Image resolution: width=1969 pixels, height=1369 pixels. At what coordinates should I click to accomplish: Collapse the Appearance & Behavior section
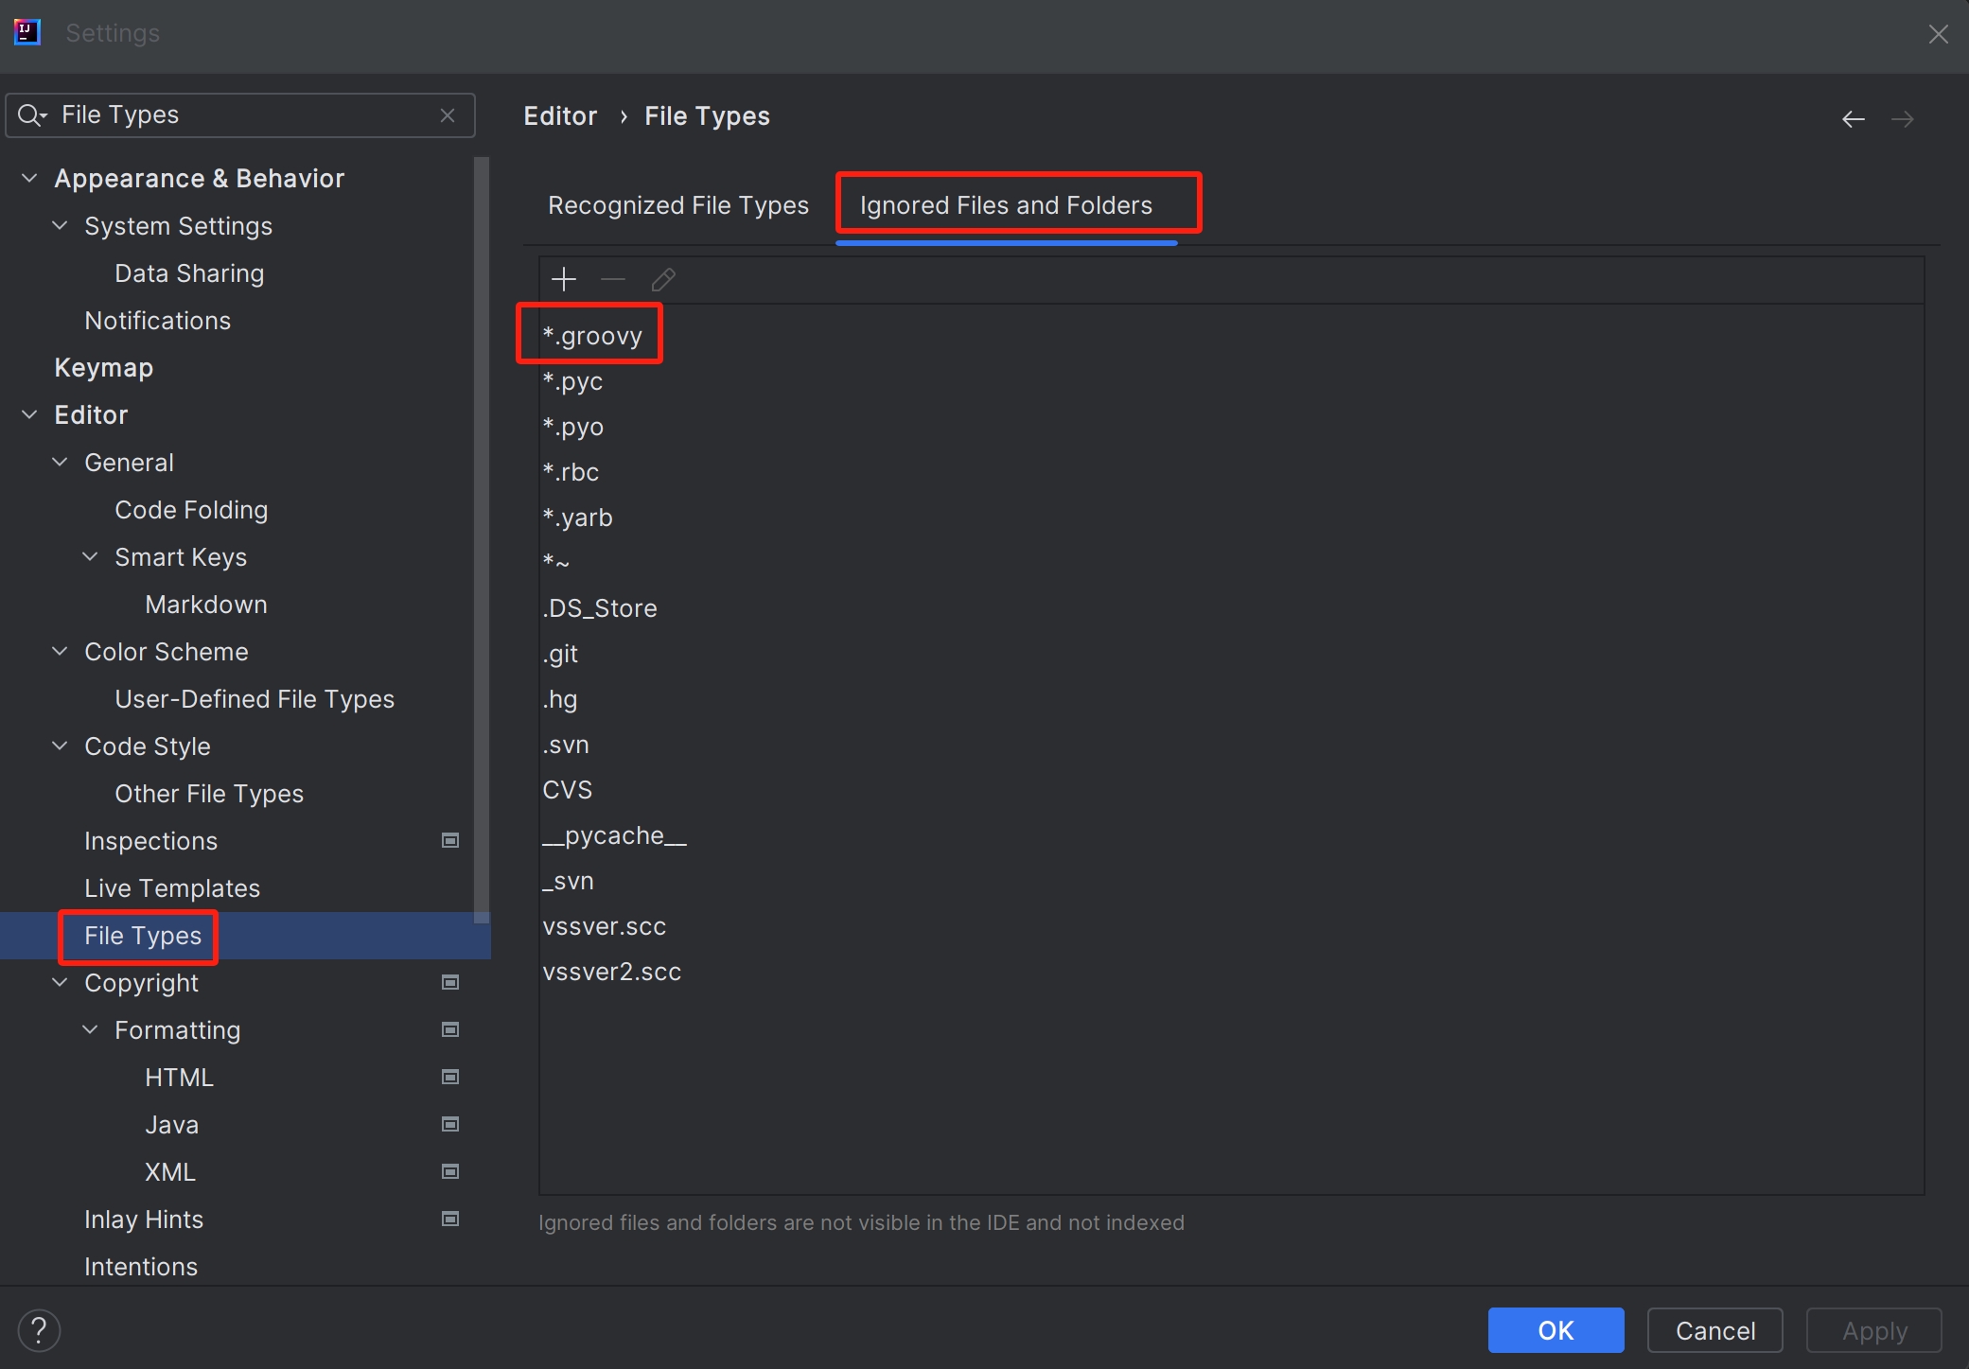[29, 178]
